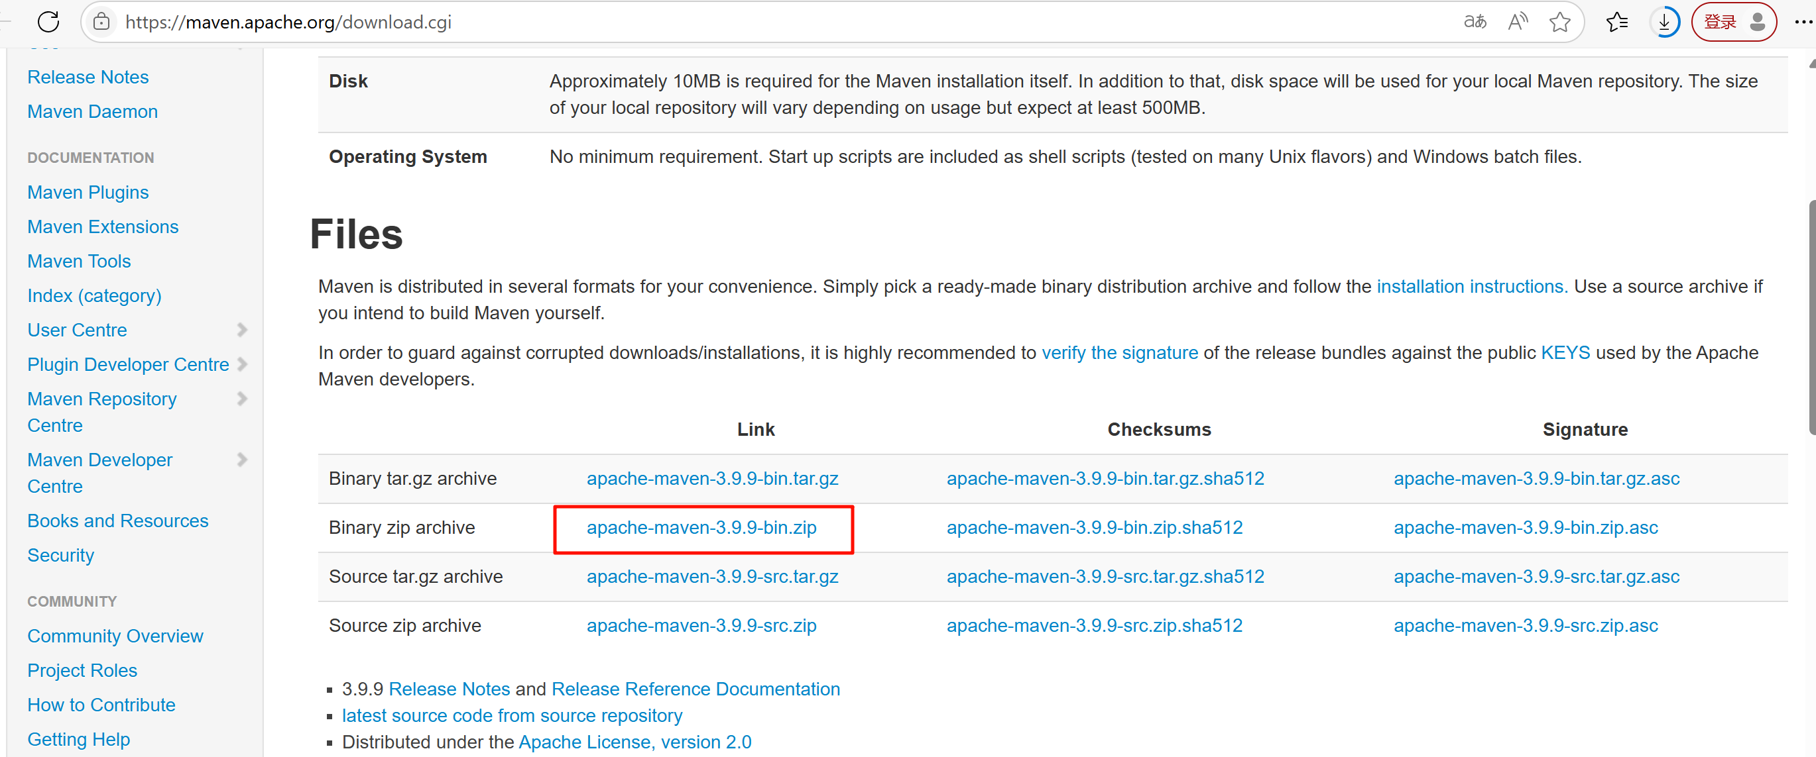Click the browser refresh icon
The width and height of the screenshot is (1816, 757).
[x=48, y=22]
